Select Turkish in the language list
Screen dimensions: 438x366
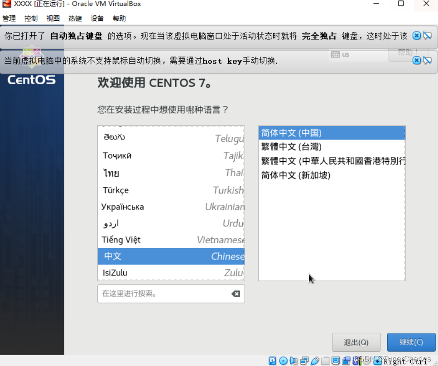coord(171,190)
